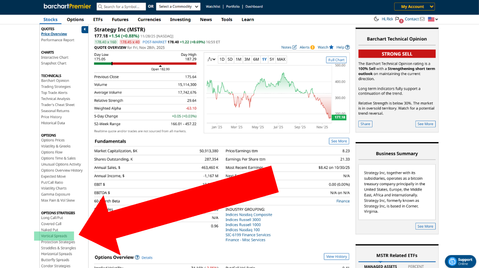Select the MAX chart period
Image resolution: width=479 pixels, height=268 pixels.
click(x=281, y=59)
